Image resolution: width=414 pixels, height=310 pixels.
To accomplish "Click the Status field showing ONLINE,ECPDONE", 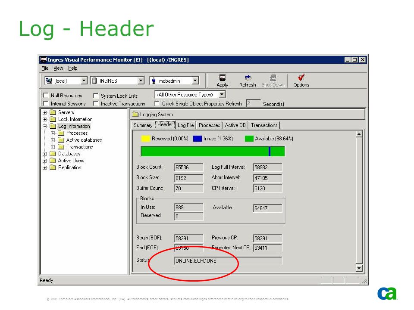I will point(228,261).
